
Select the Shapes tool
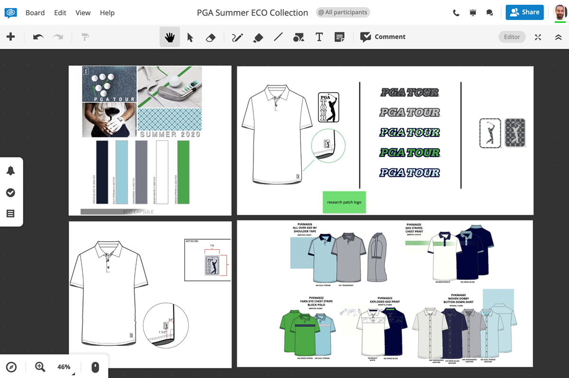pos(299,37)
